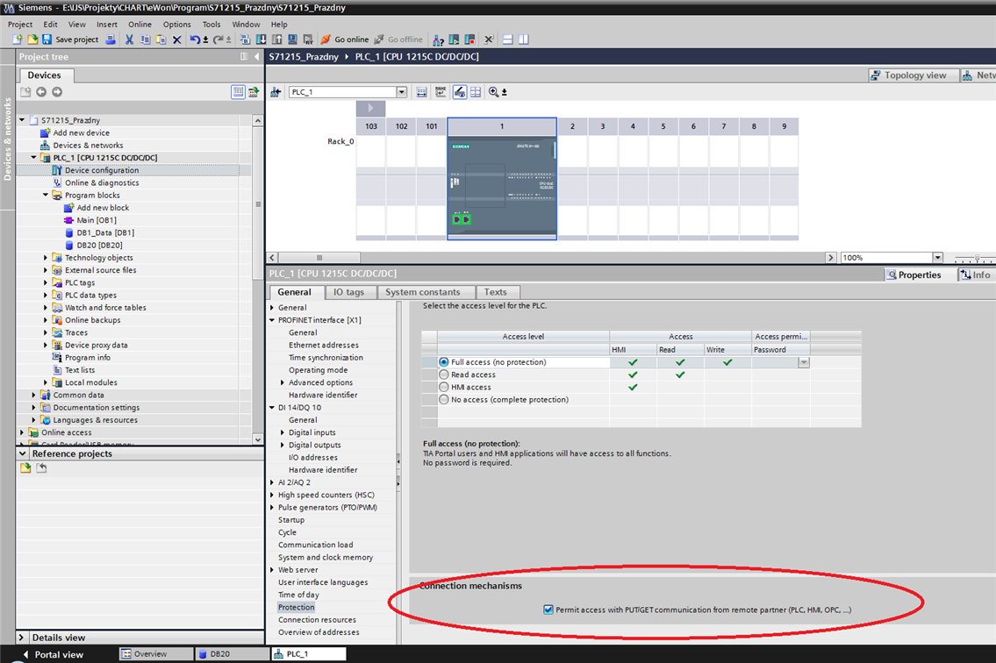Open the 100% zoom level dropdown

click(x=937, y=257)
